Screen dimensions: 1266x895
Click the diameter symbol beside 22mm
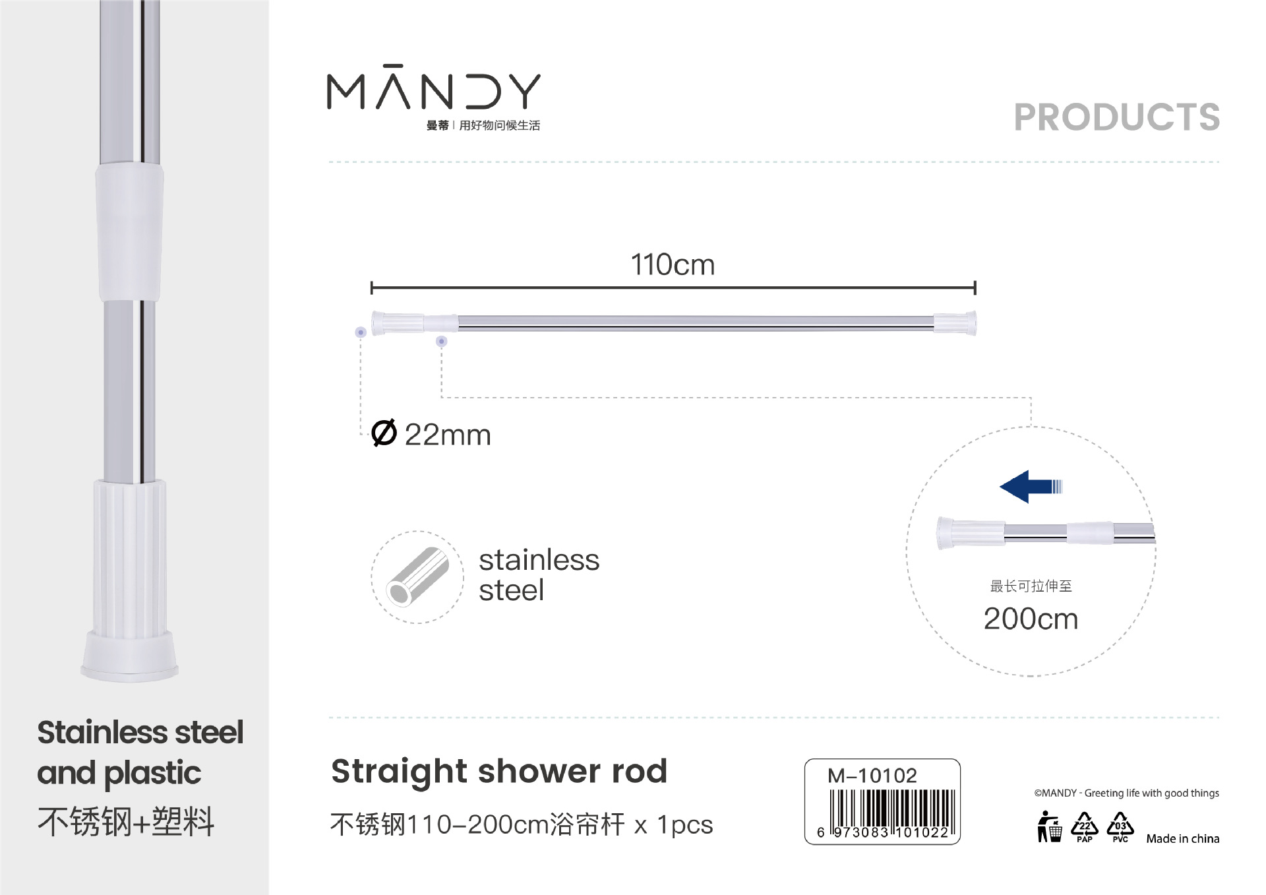pos(384,434)
